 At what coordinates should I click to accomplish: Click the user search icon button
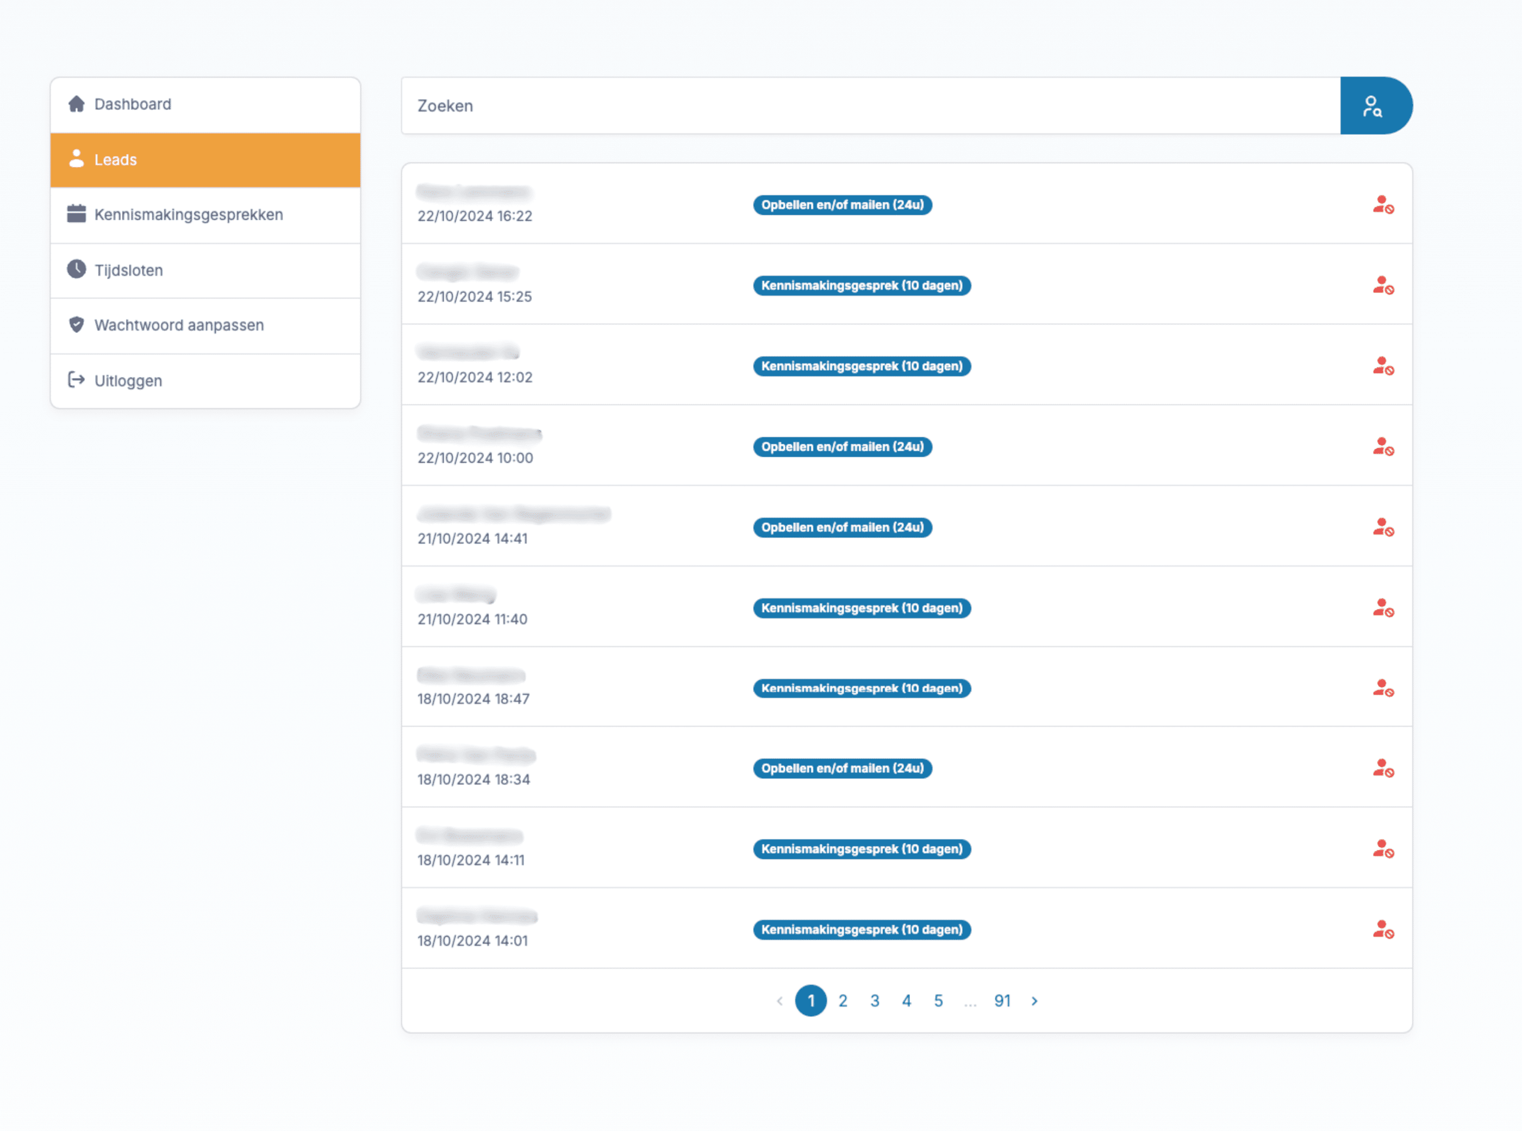click(x=1376, y=105)
